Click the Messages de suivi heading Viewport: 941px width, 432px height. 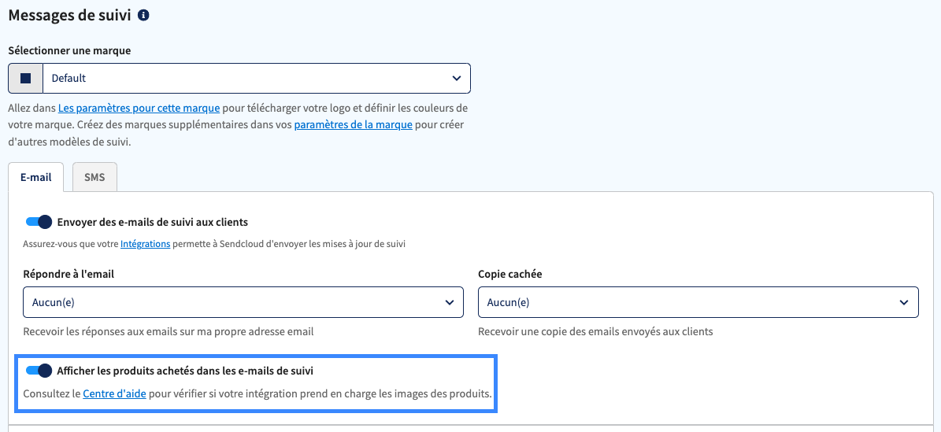[69, 16]
